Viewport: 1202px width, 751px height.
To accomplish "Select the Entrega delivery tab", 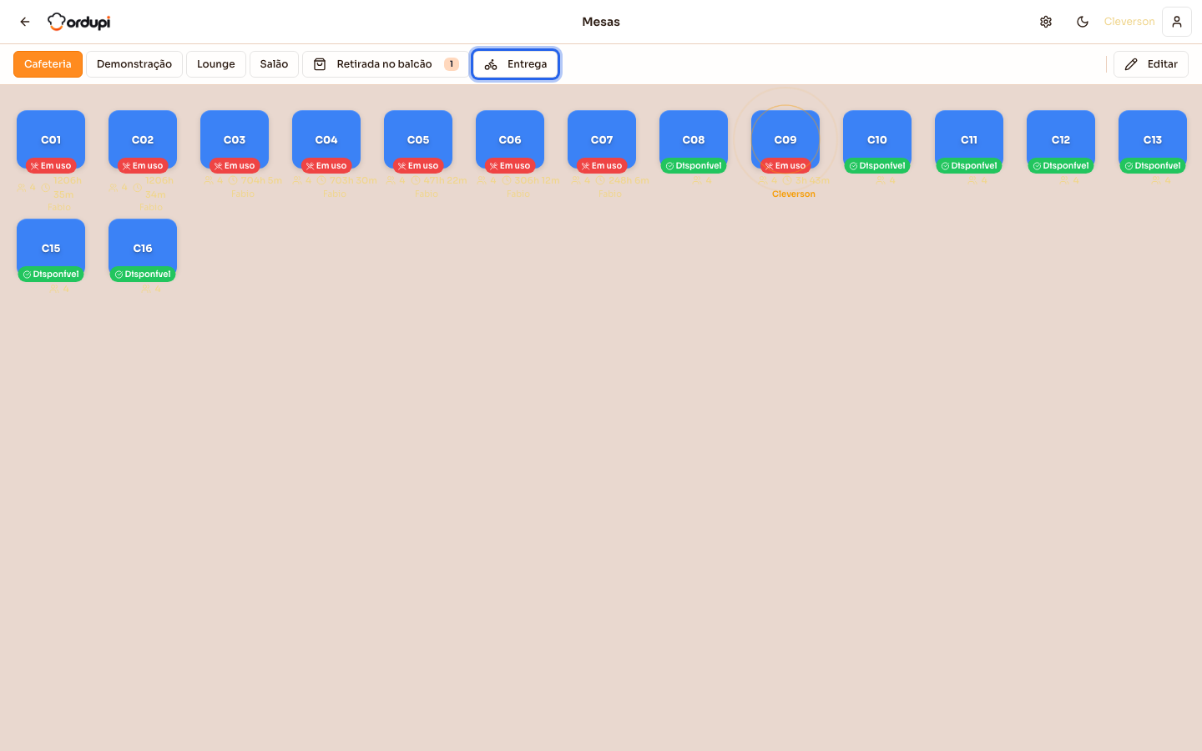I will click(x=516, y=64).
